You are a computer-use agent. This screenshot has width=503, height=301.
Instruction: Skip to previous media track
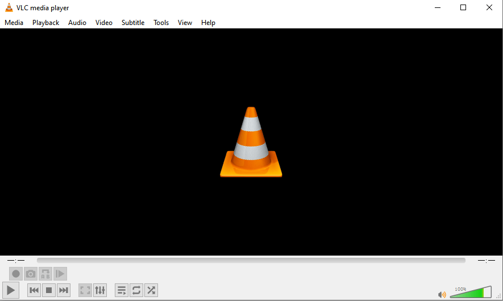click(34, 290)
